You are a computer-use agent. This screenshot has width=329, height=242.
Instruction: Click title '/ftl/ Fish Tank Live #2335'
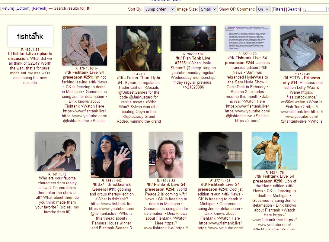[193, 60]
